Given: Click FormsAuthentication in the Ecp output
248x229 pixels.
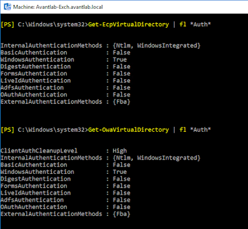Looking at the screenshot, I should (33, 74).
